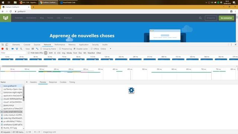Open DevTools more options menu
Screen dimensions: 238x134
231,45
